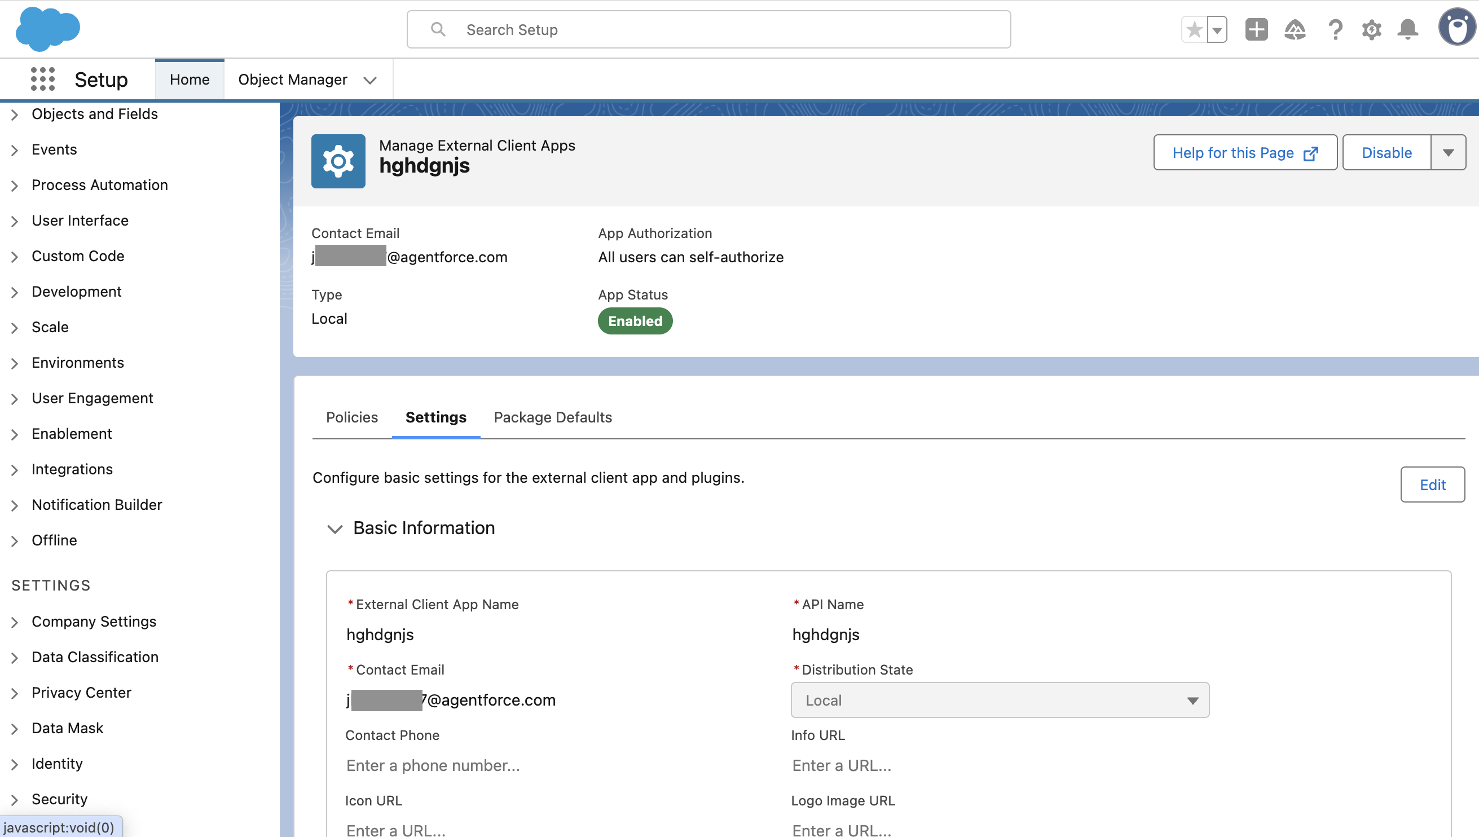1479x837 pixels.
Task: Expand Offline in sidebar
Action: [15, 541]
